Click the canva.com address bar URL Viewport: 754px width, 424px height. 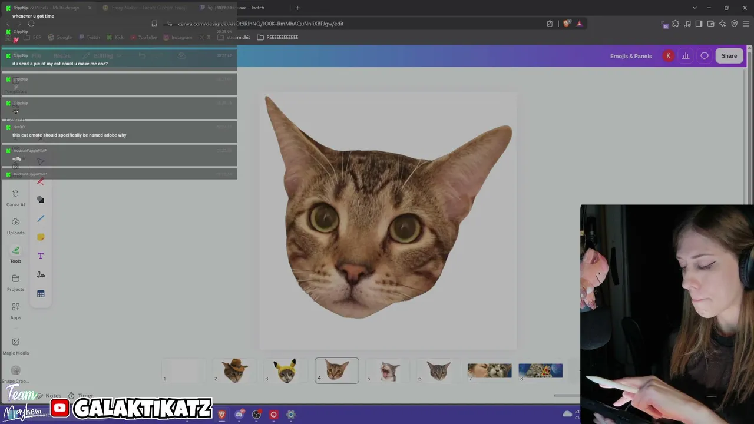(261, 24)
